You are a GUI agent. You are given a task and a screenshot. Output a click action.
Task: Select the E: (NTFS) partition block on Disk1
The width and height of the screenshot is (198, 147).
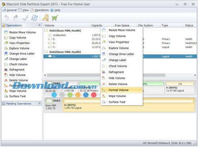tap(89, 87)
